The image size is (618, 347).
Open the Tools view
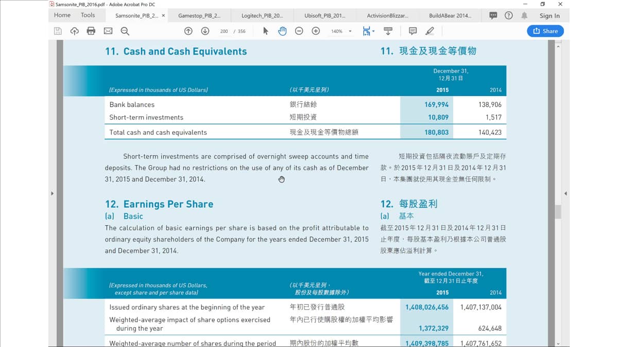point(88,15)
